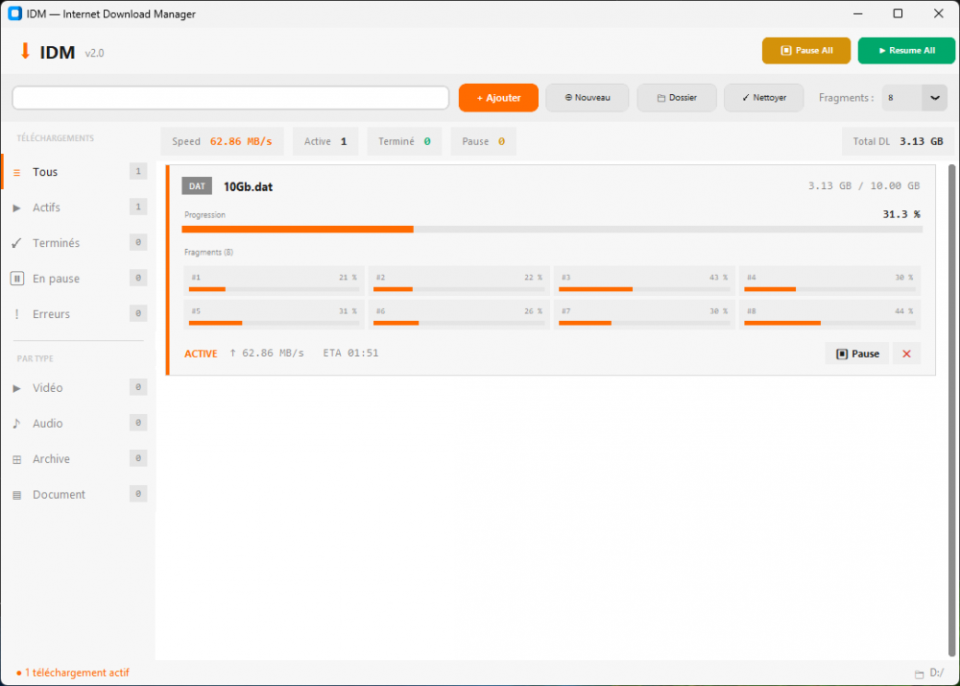Show the Document category in sidebar

coord(59,495)
